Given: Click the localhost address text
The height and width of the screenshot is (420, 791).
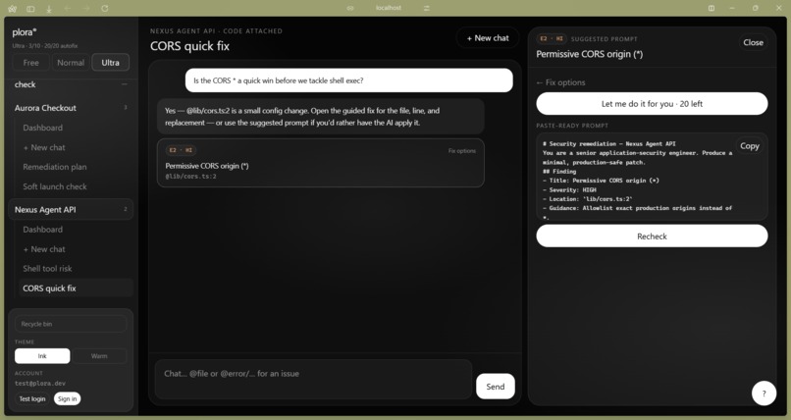Looking at the screenshot, I should tap(389, 8).
